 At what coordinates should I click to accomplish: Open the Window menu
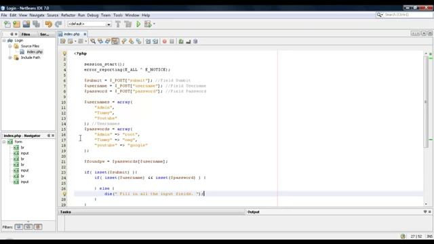pyautogui.click(x=132, y=15)
